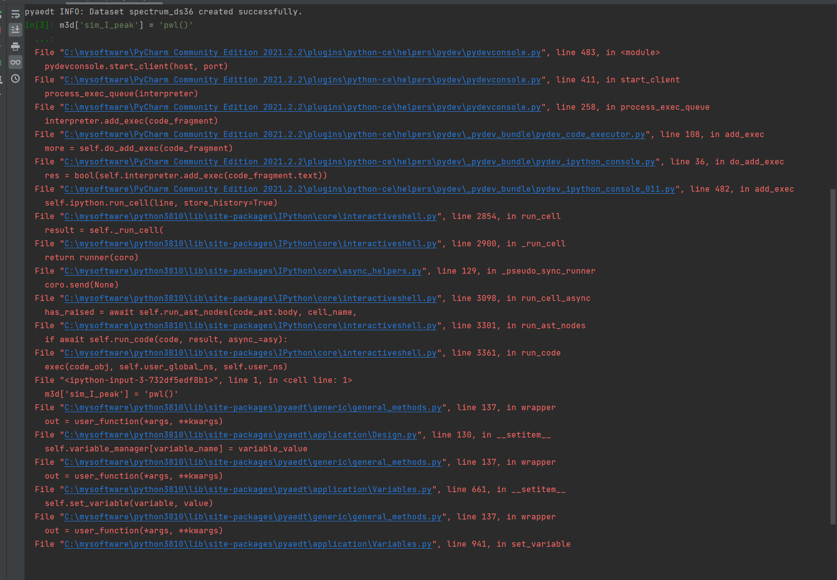Open pydev_code_executor.py file link

354,135
